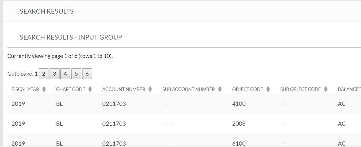Click the Search Results panel header
This screenshot has height=147, width=361.
tap(47, 11)
